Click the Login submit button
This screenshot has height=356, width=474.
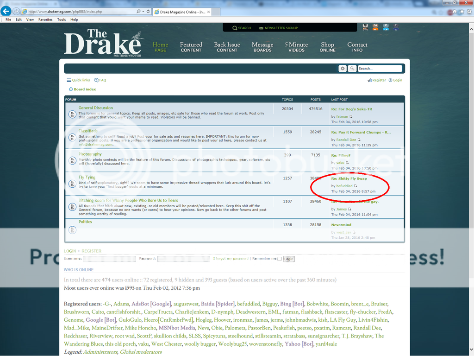288,259
